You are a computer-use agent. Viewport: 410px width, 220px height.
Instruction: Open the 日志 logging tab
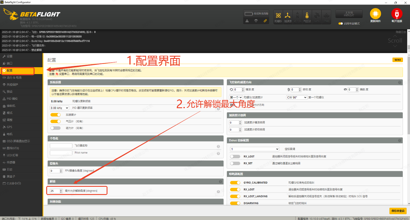(x=21, y=169)
